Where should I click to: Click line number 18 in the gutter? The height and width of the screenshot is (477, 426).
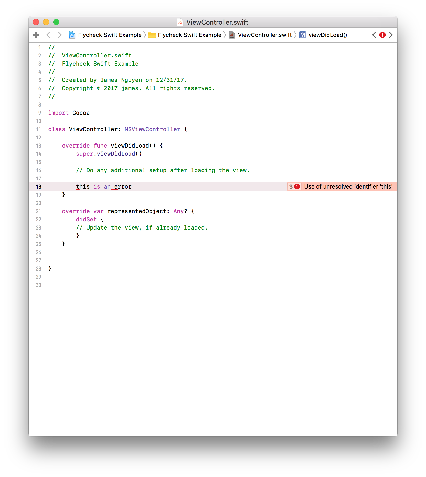(x=38, y=187)
